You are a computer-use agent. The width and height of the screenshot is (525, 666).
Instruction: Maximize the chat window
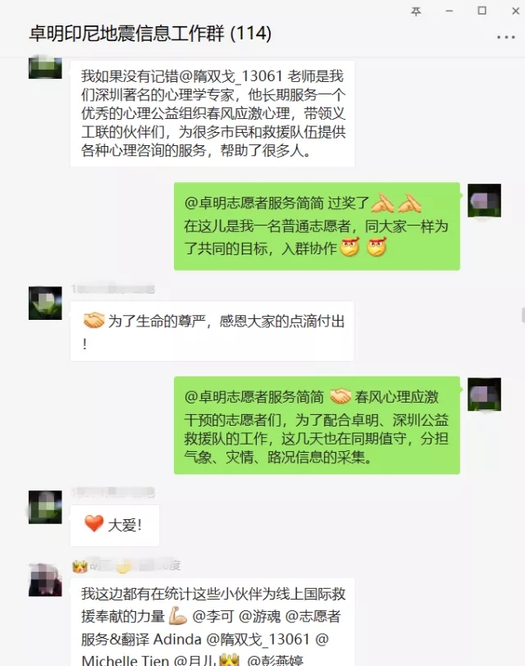(x=482, y=11)
